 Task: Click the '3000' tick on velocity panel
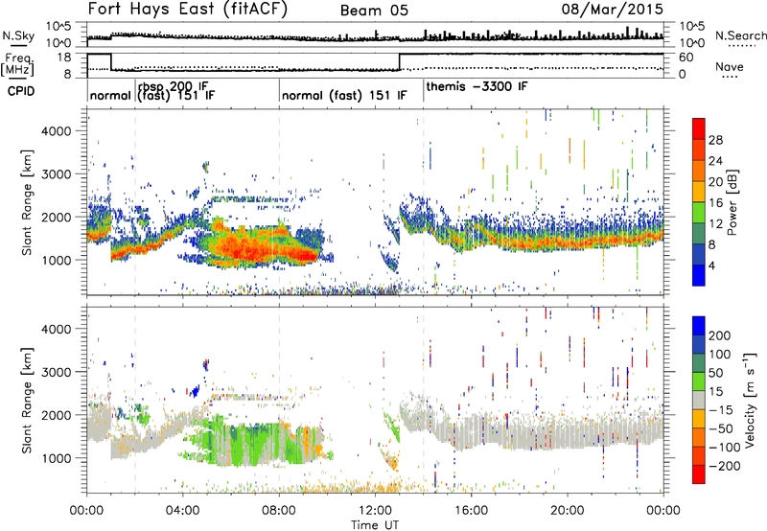pos(57,372)
